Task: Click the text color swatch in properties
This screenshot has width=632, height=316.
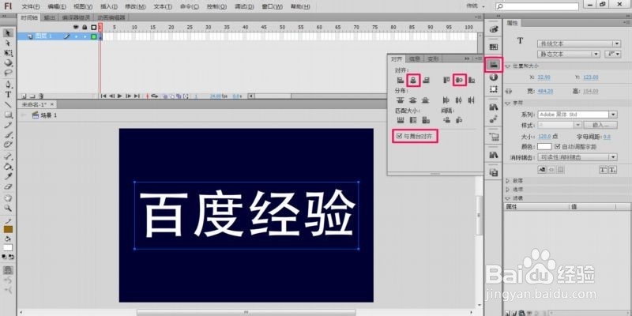Action: tap(544, 147)
